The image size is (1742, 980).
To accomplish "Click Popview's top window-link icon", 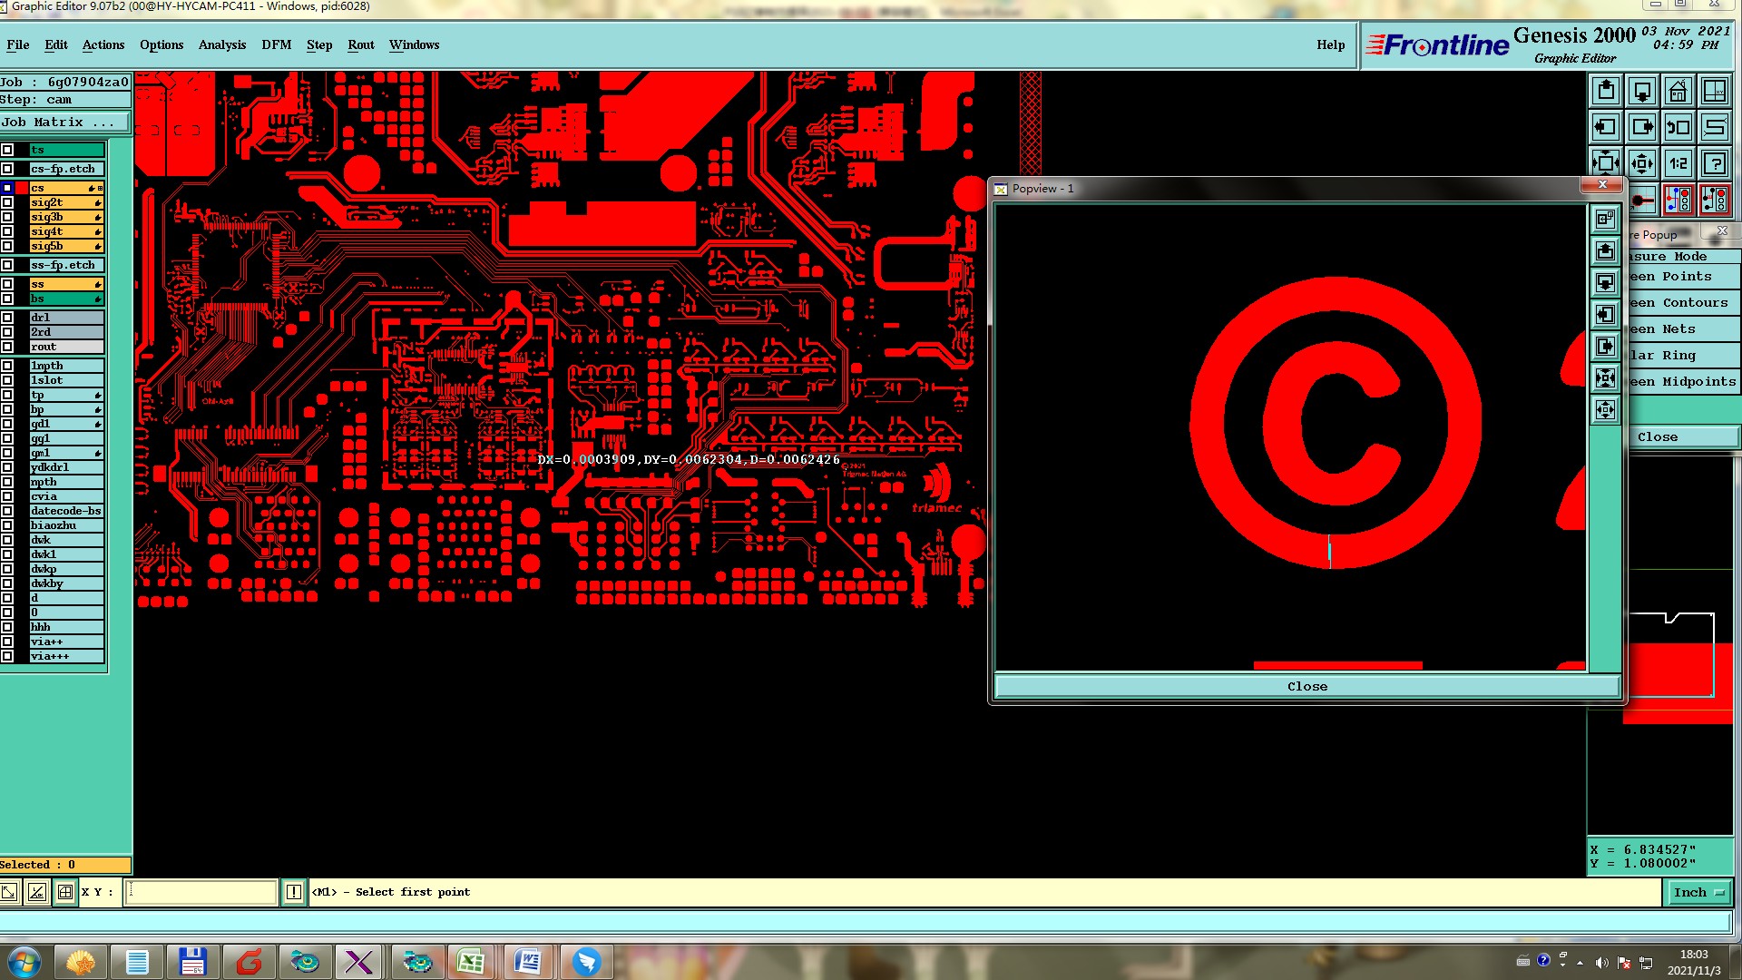I will coord(1605,219).
